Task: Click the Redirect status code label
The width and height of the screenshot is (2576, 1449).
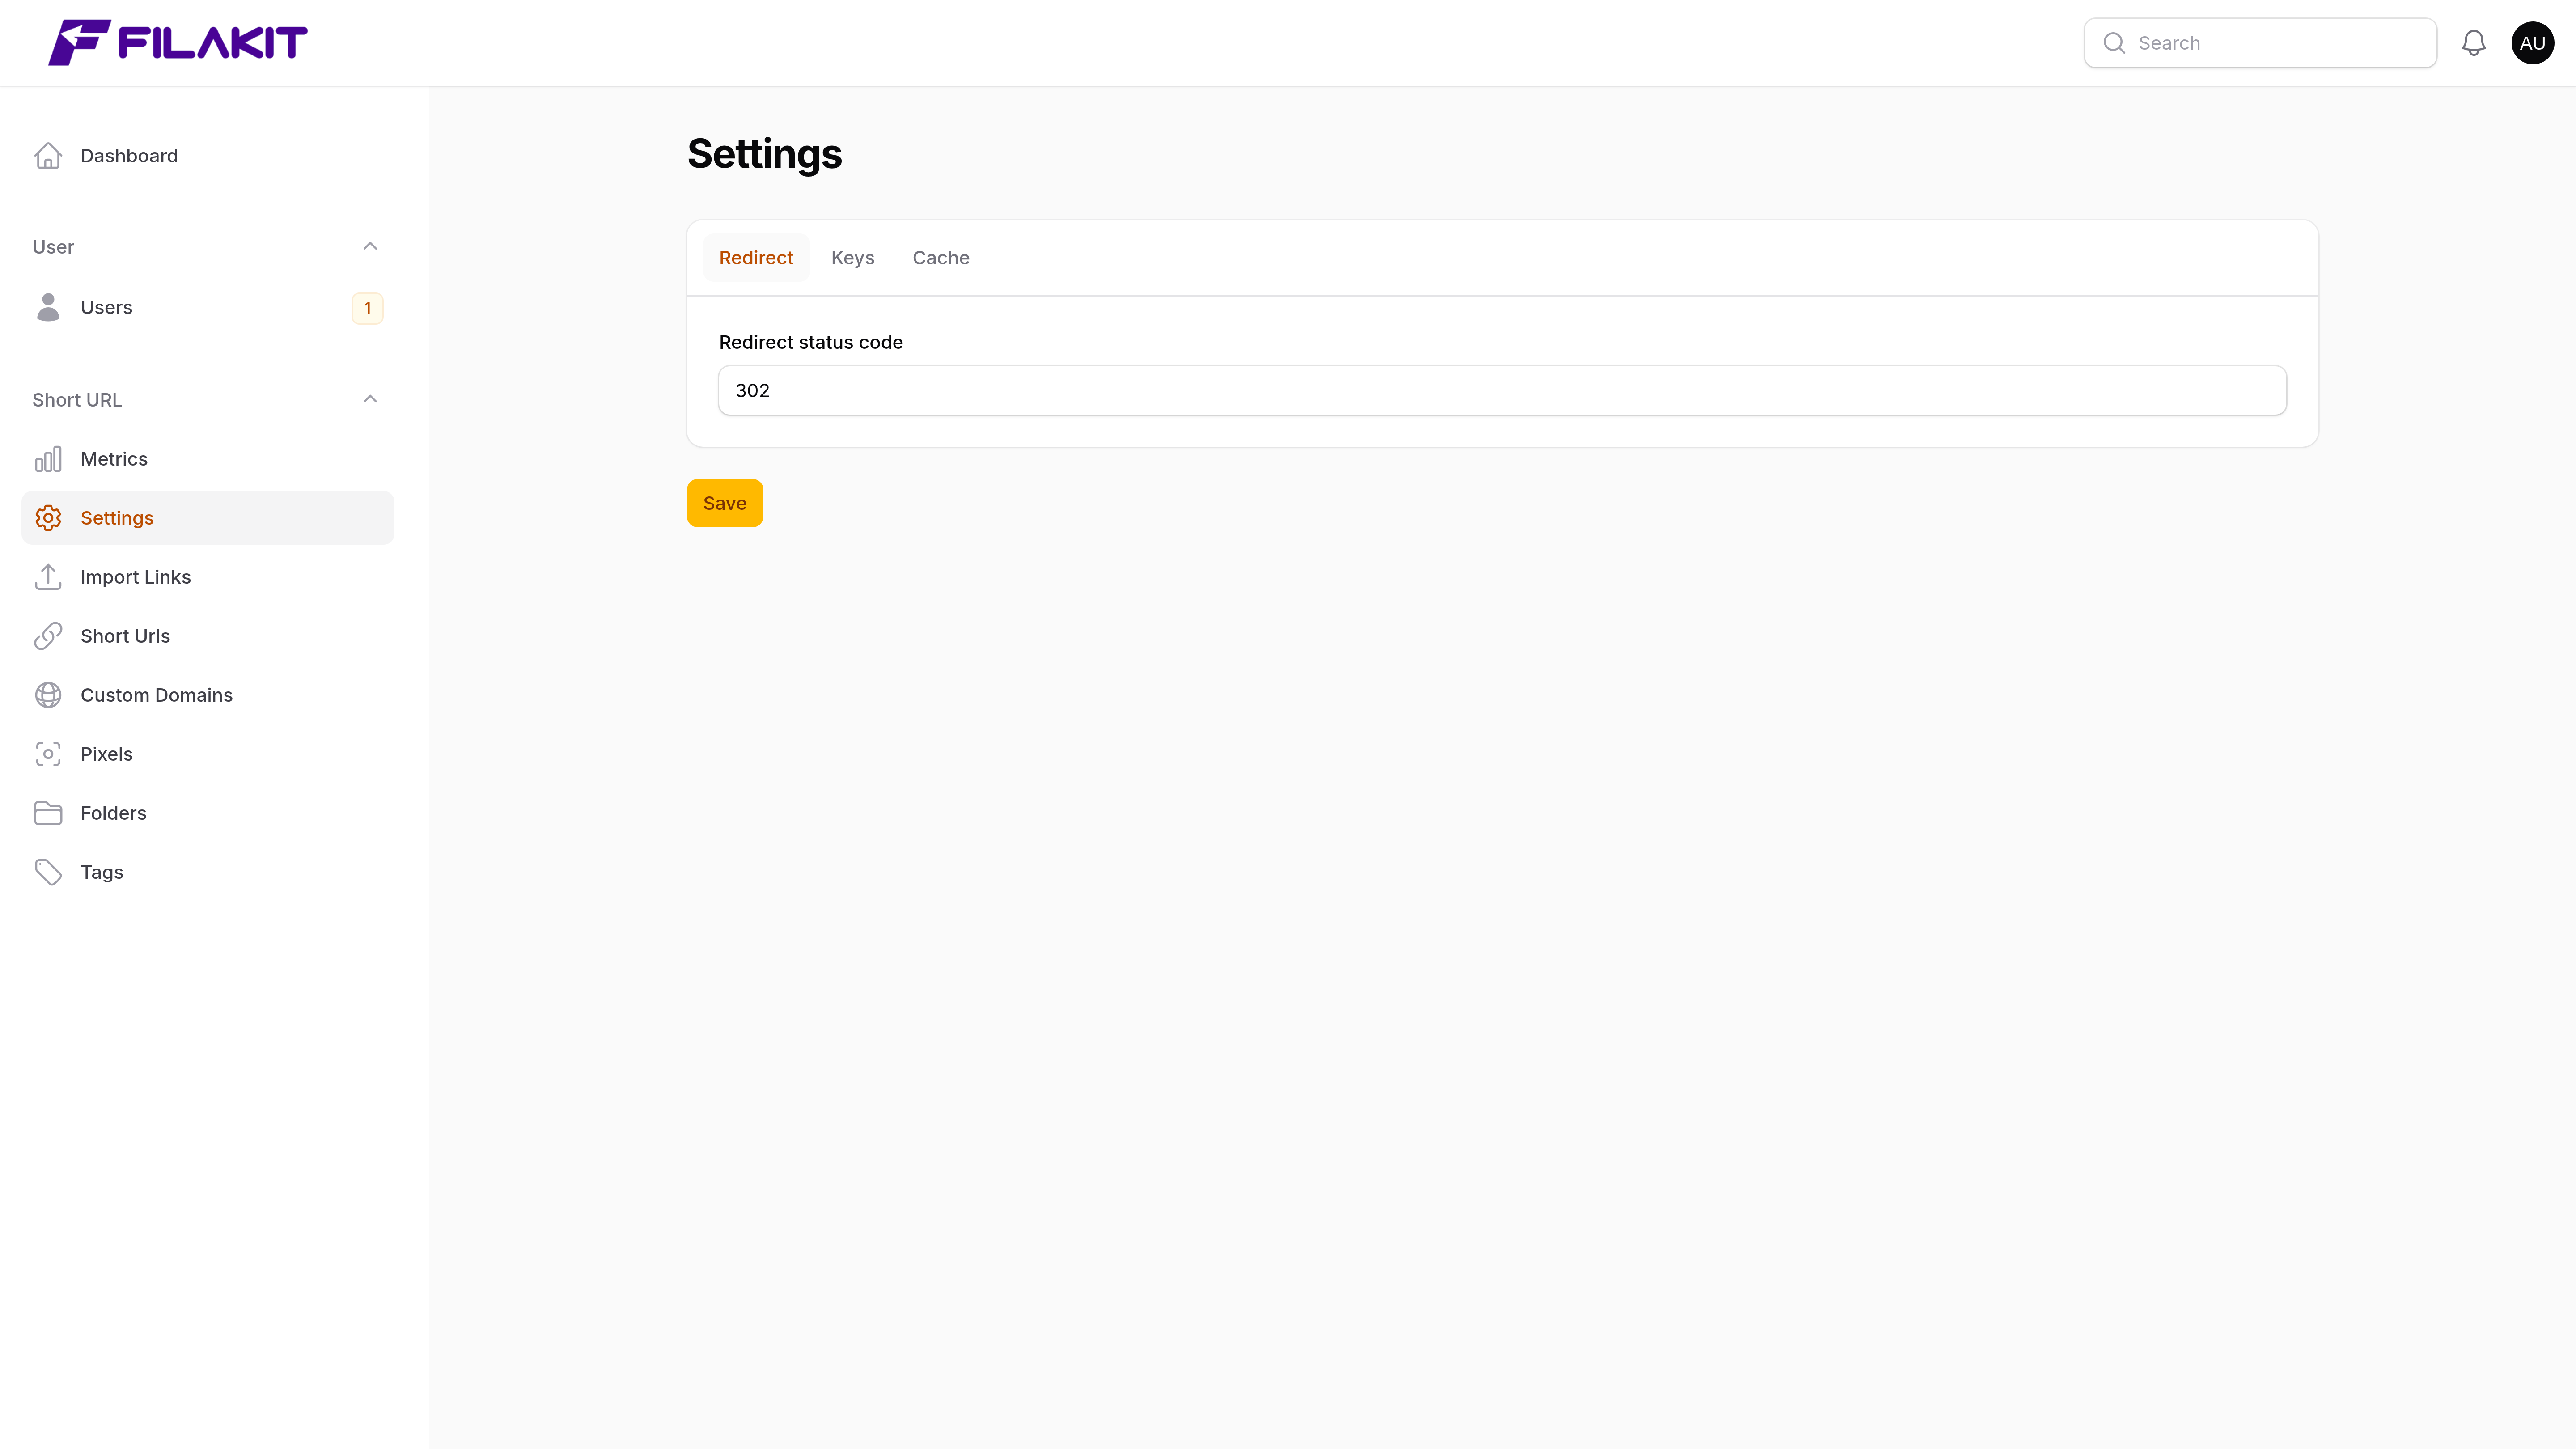Action: (x=810, y=342)
